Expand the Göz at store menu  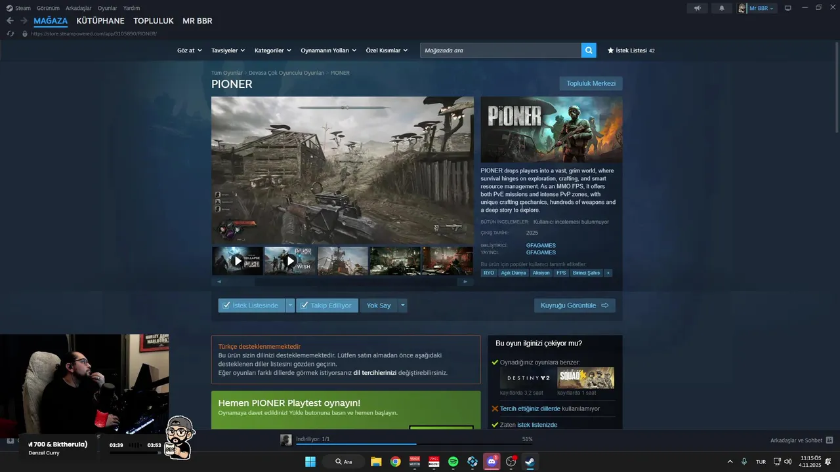pyautogui.click(x=189, y=50)
